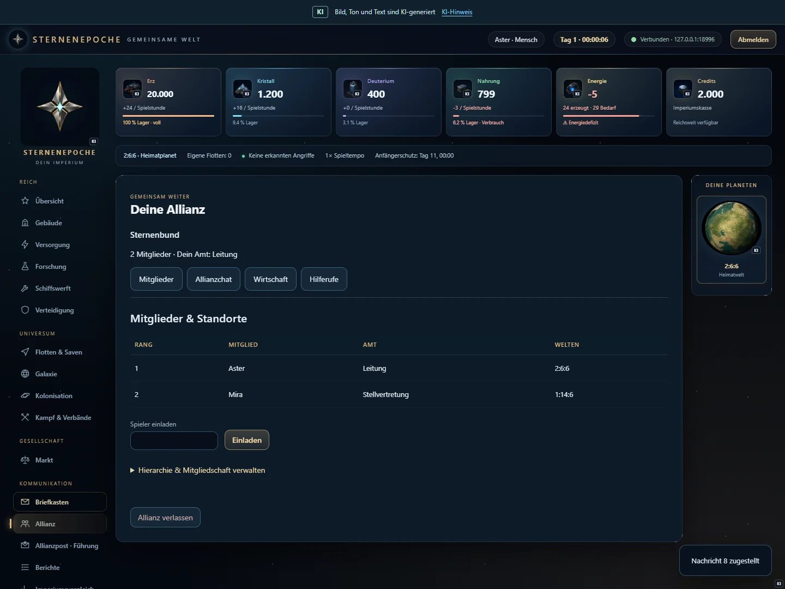785x589 pixels.
Task: Open the Galaxie globe icon
Action: tap(25, 374)
